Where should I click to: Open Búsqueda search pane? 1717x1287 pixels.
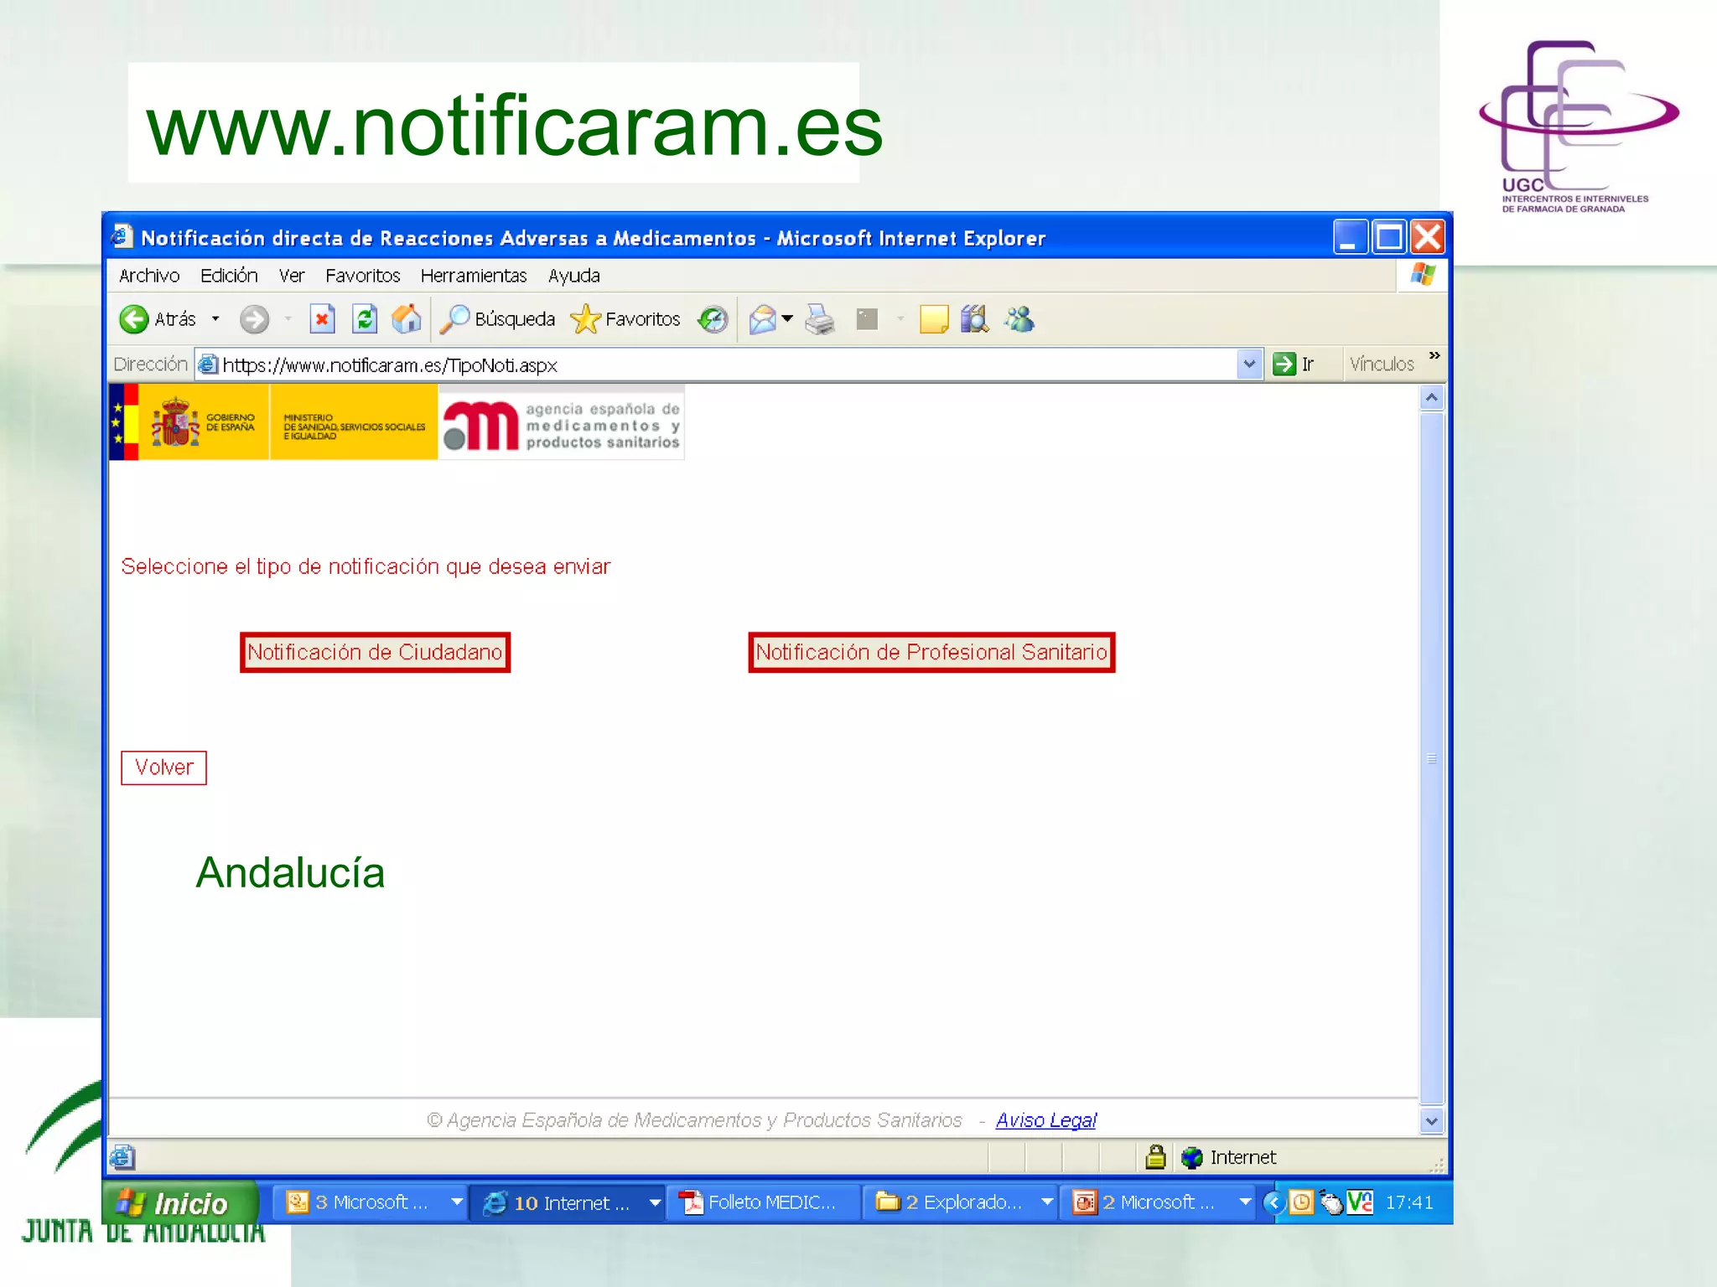[x=497, y=319]
